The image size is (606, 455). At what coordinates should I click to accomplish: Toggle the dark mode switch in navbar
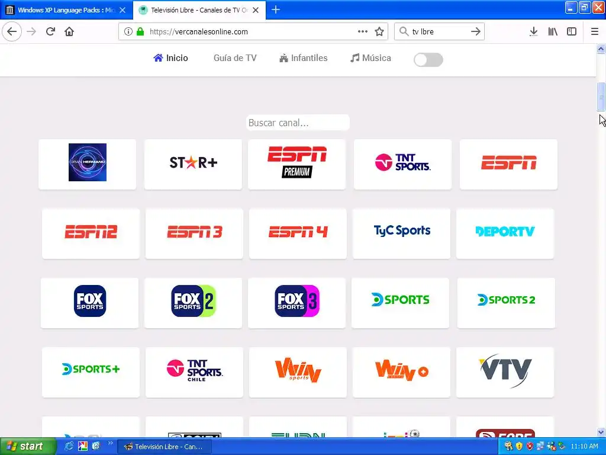coord(428,60)
